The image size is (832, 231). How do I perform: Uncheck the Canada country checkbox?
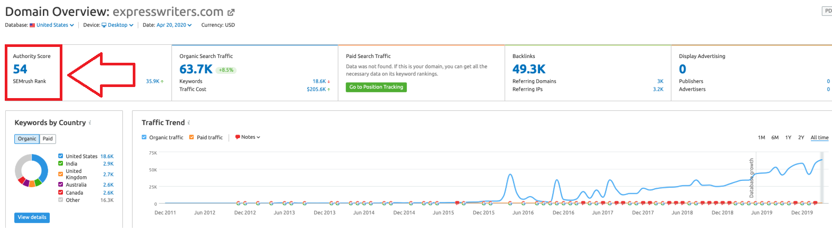61,192
